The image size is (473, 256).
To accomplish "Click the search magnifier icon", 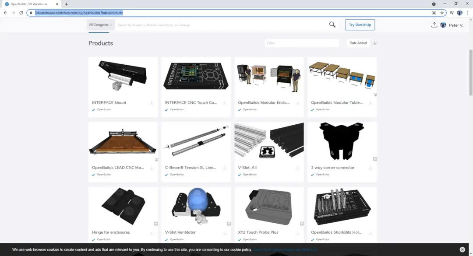I will [332, 25].
